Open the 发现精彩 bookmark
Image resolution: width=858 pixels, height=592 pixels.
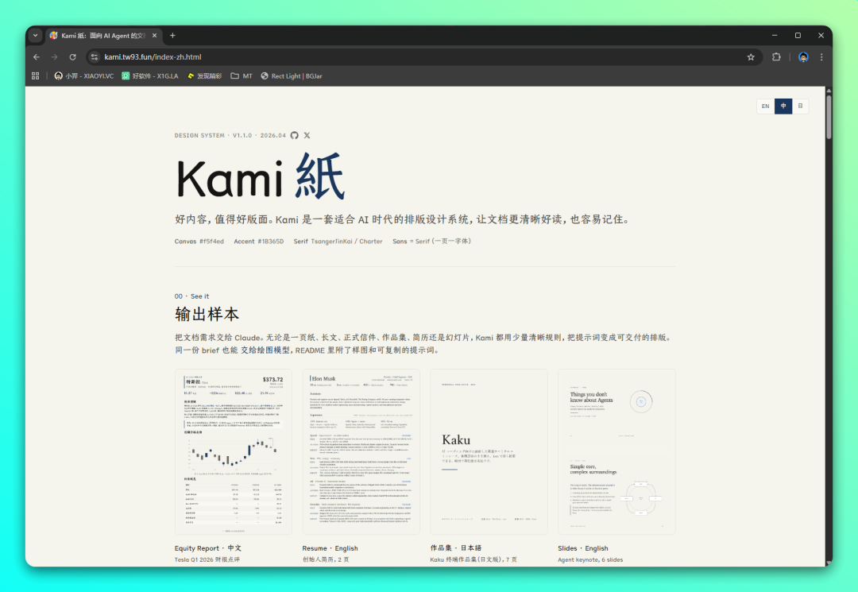[205, 76]
